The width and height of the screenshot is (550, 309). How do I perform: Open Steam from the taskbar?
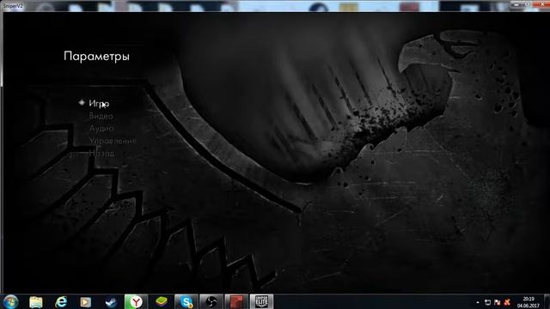pos(111,301)
